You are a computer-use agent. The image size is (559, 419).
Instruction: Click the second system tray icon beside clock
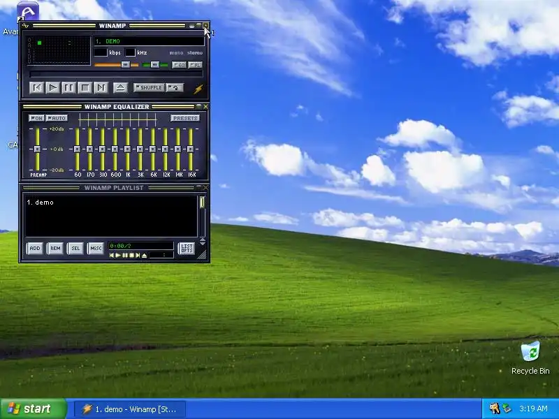point(507,409)
